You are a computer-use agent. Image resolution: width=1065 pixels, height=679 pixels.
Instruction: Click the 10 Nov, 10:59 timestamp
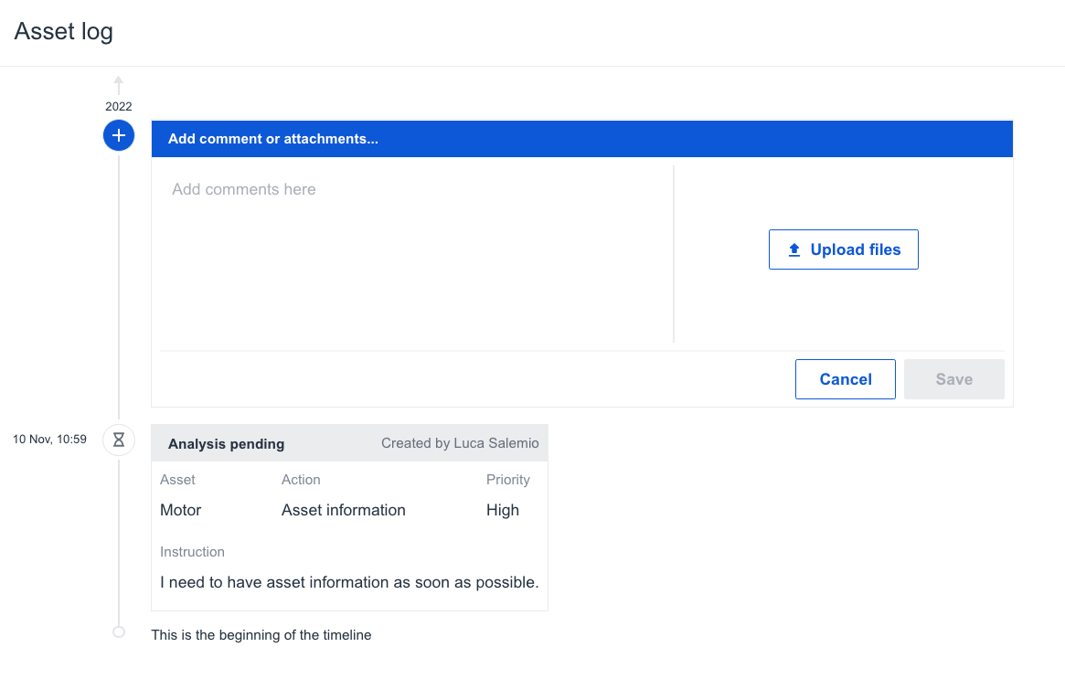(x=49, y=439)
